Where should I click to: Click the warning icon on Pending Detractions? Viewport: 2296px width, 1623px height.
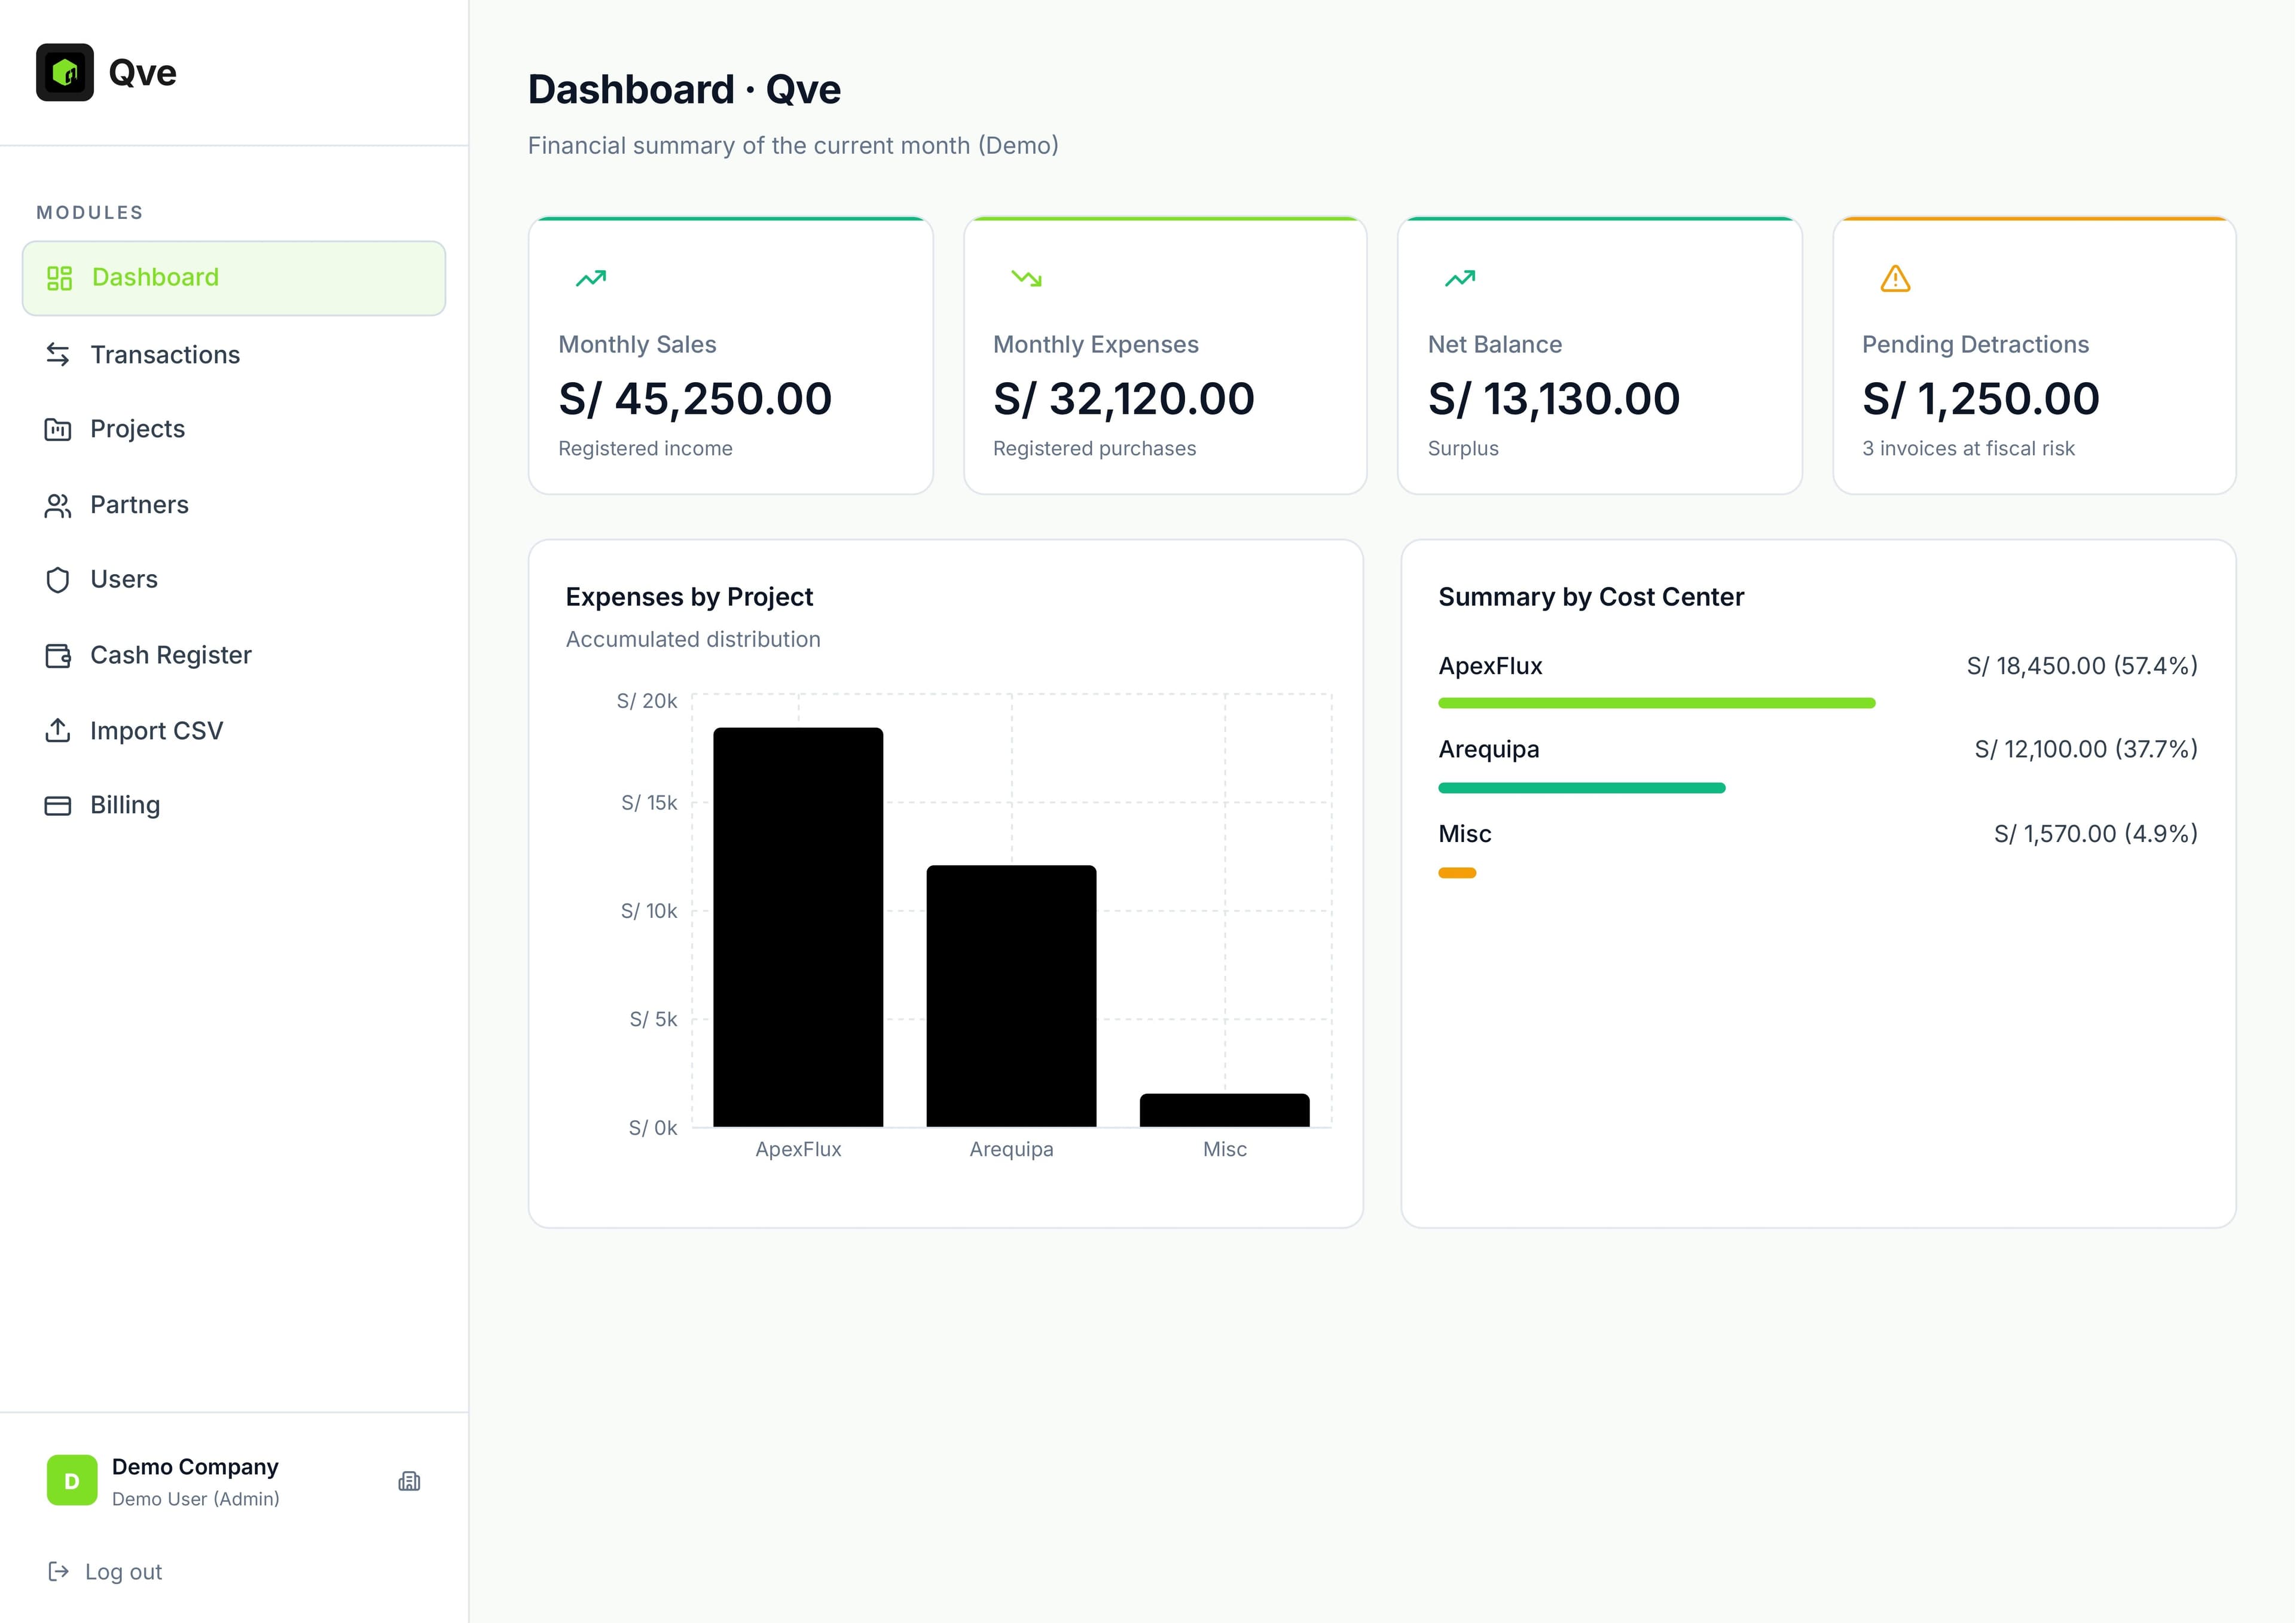[1895, 279]
